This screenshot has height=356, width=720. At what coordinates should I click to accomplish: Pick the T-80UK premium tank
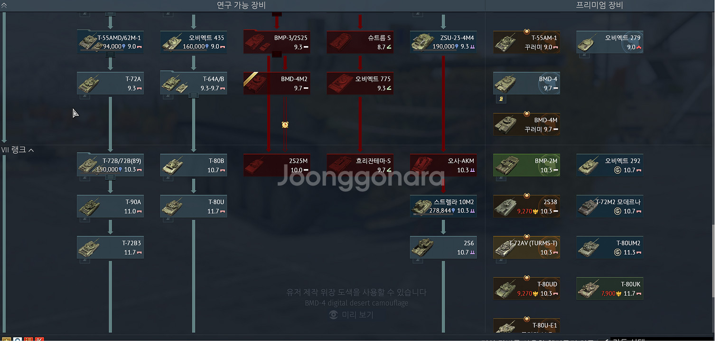click(609, 289)
